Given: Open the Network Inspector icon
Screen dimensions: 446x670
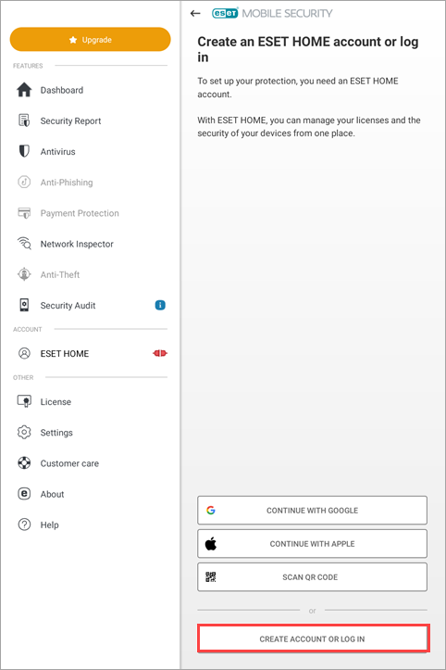Looking at the screenshot, I should (x=24, y=244).
